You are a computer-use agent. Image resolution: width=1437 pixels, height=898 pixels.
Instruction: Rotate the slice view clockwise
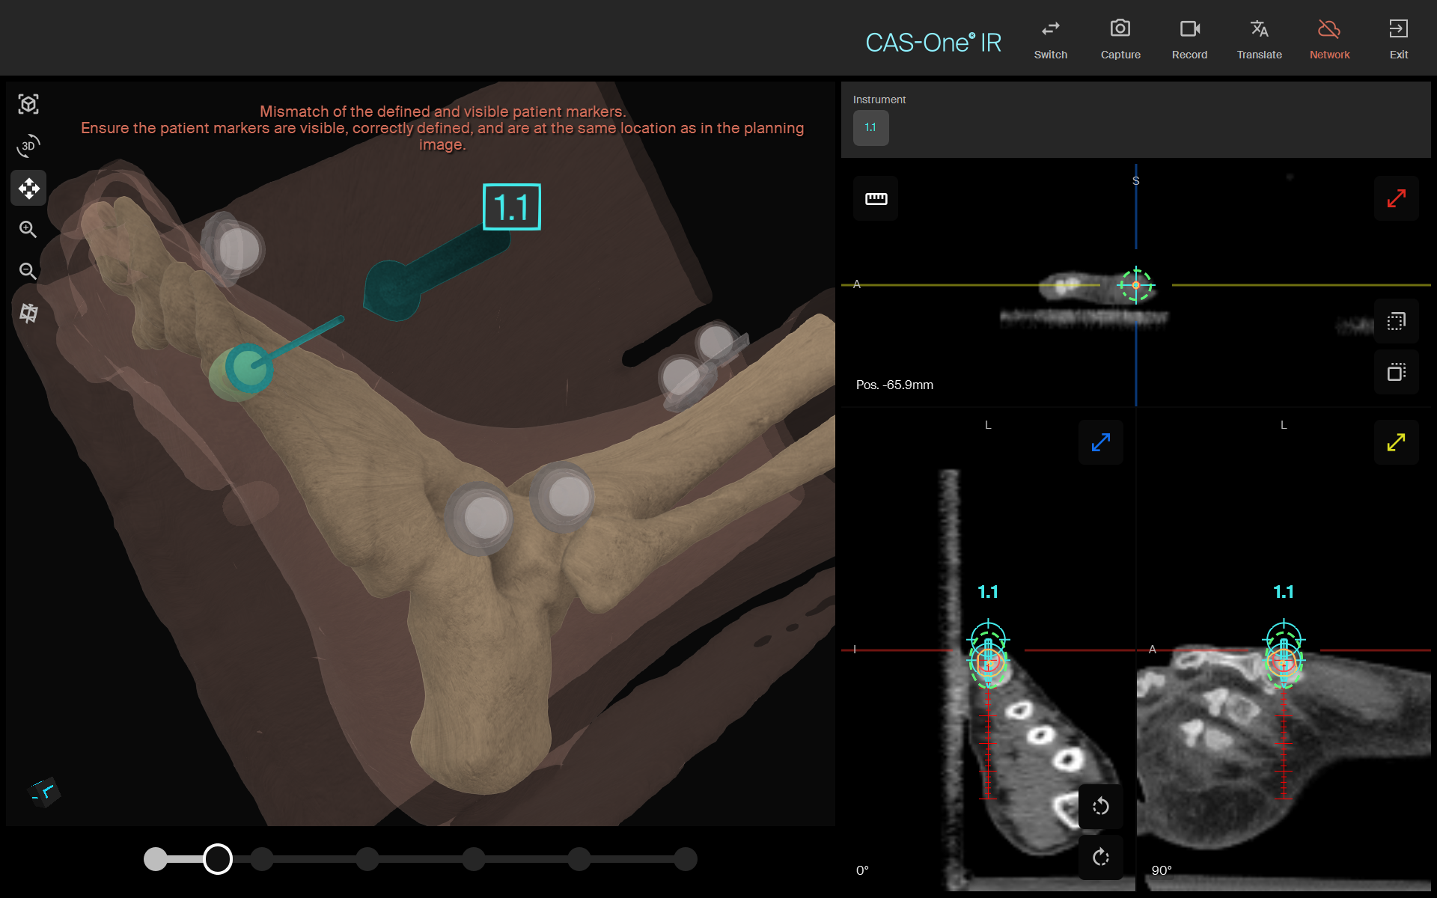coord(1100,857)
